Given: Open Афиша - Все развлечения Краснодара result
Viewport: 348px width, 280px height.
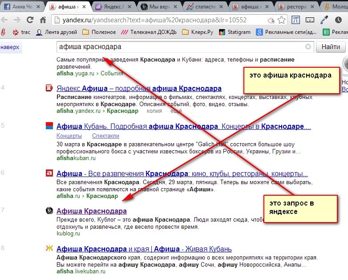Looking at the screenshot, I should point(182,173).
